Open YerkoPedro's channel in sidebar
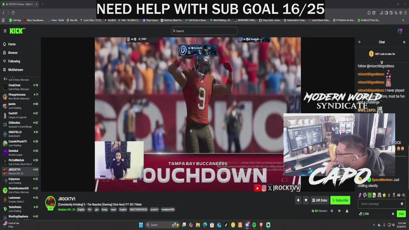 (x=20, y=209)
